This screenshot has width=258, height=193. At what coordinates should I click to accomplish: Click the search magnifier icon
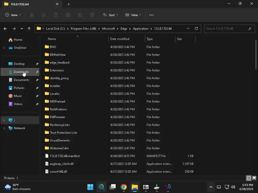250,29
